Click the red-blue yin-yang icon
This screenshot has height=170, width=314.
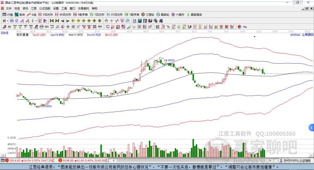click(239, 27)
